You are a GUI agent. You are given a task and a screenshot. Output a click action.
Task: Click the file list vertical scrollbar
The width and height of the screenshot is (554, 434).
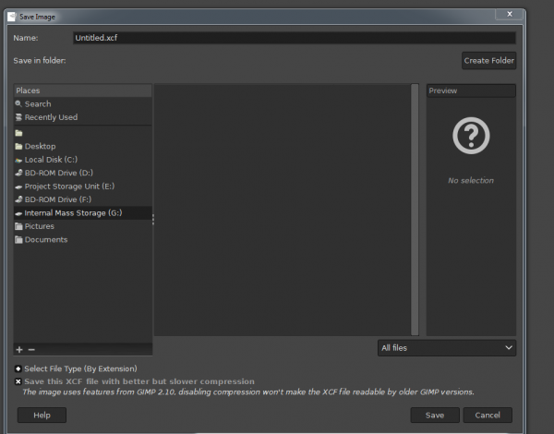415,210
